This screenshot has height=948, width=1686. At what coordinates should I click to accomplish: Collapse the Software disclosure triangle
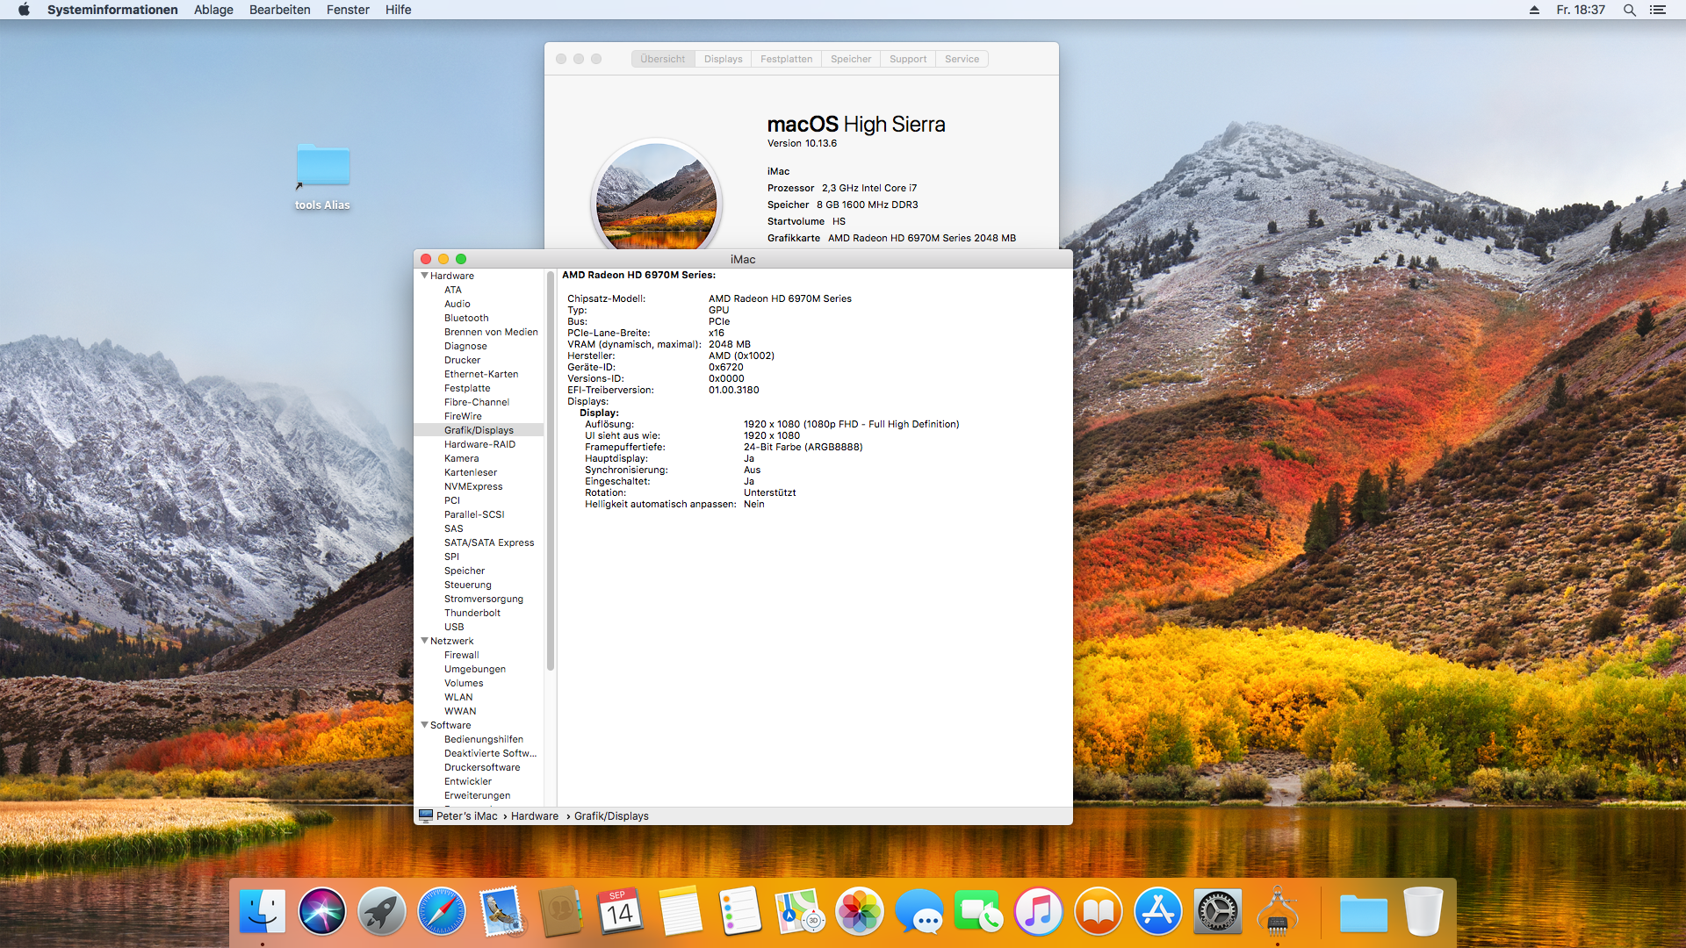click(x=425, y=725)
